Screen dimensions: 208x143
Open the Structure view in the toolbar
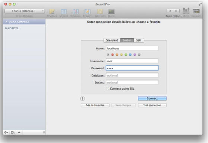(x=52, y=13)
